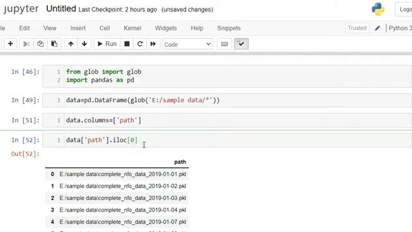Click the Jupyter logo

pos(21,8)
